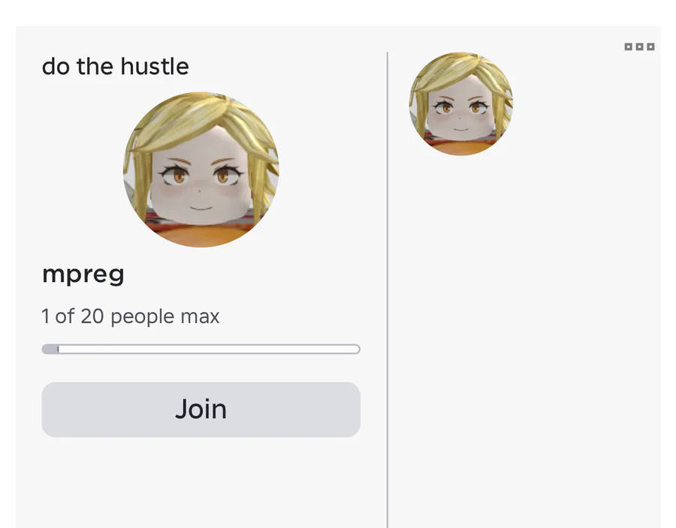This screenshot has width=676, height=528.
Task: Click the vertical divider between panels
Action: pyautogui.click(x=388, y=290)
